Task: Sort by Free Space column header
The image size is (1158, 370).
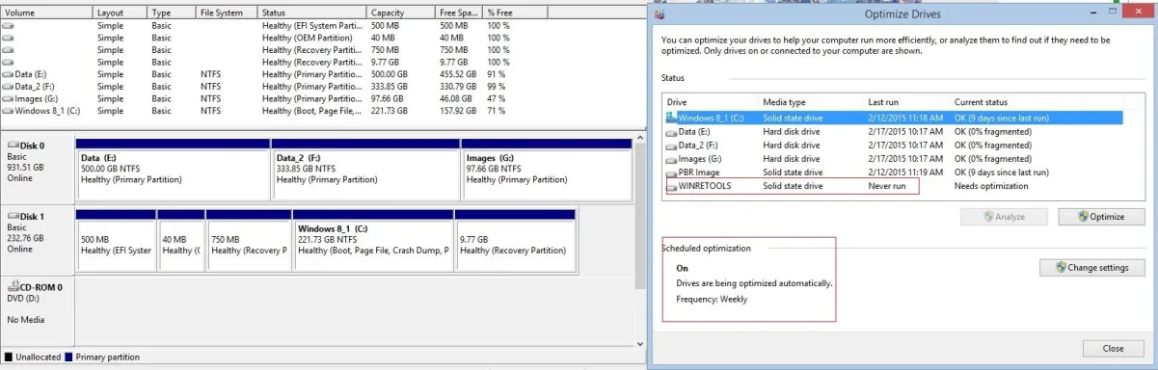Action: (459, 13)
